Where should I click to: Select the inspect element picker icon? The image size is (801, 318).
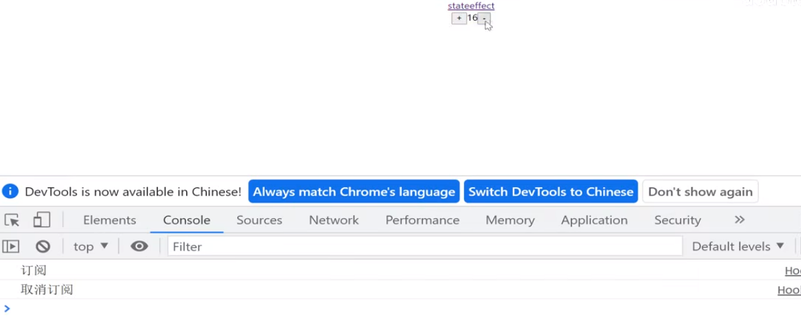click(x=12, y=220)
